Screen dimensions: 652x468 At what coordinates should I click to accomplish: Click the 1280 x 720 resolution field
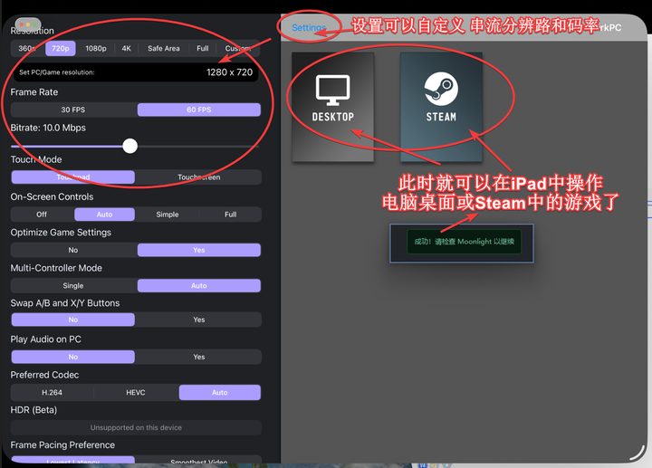(x=136, y=72)
